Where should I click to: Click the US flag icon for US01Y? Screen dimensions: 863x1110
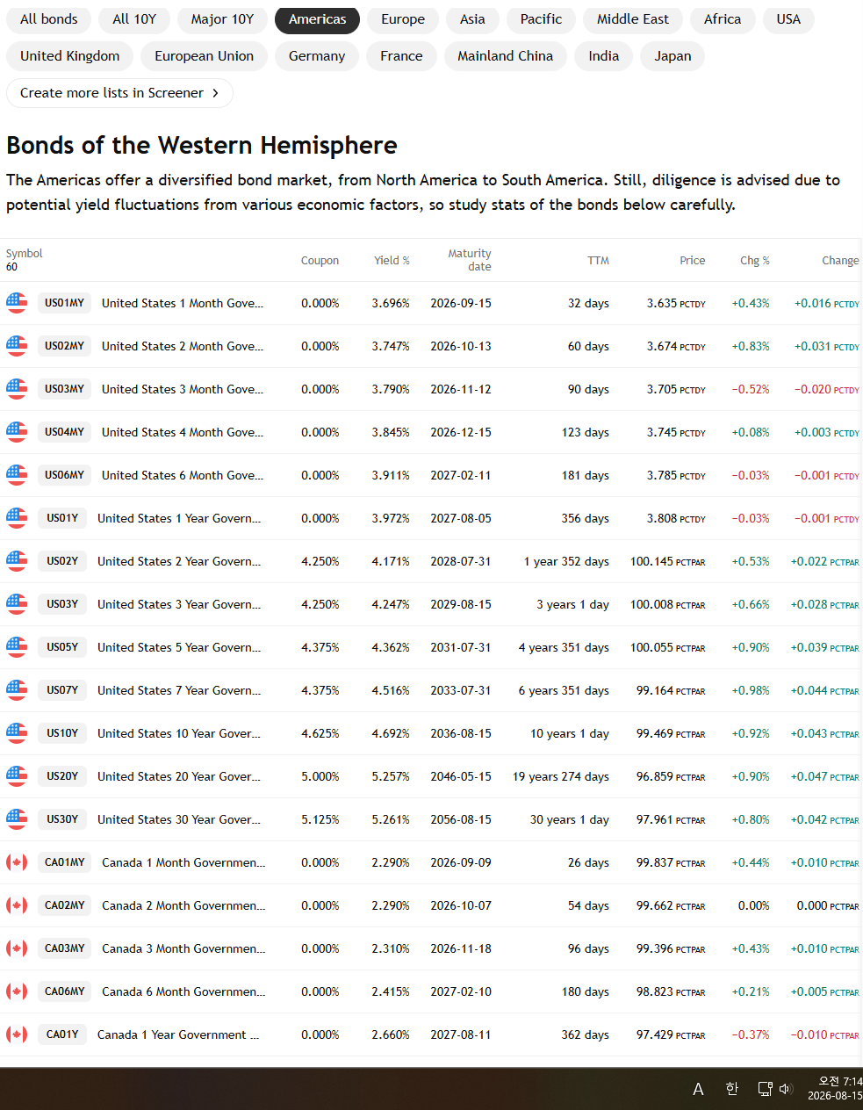click(x=17, y=518)
